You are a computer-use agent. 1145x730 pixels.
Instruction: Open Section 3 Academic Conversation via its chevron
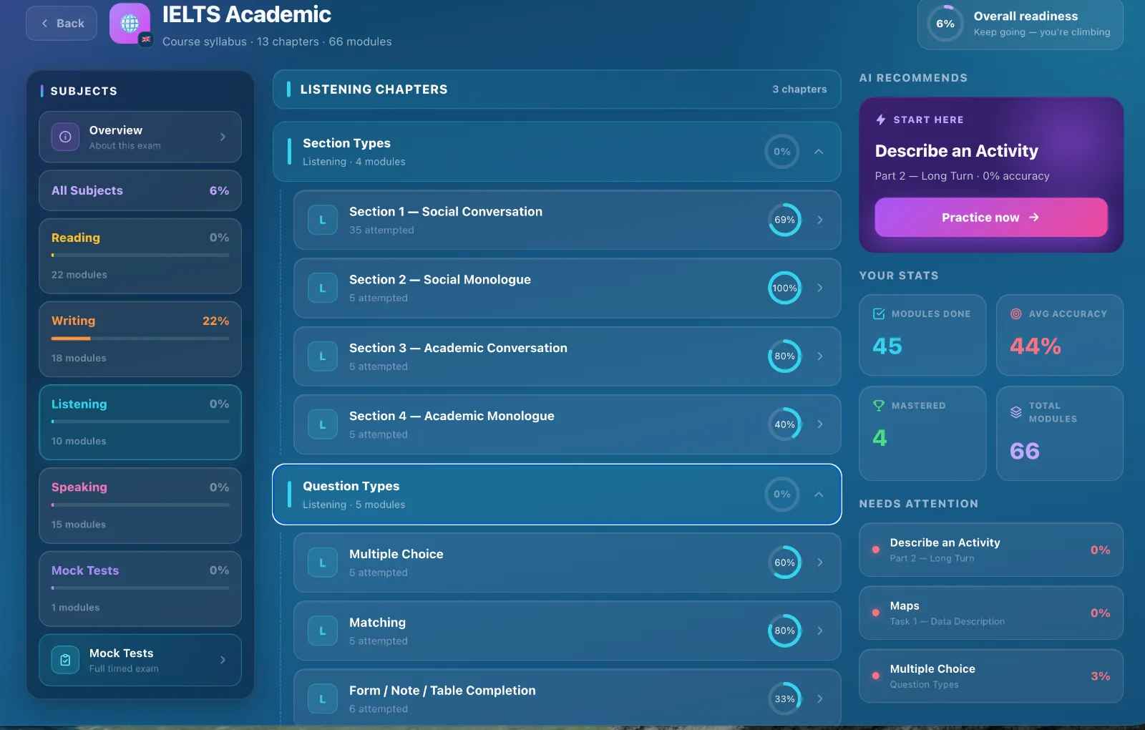click(820, 356)
